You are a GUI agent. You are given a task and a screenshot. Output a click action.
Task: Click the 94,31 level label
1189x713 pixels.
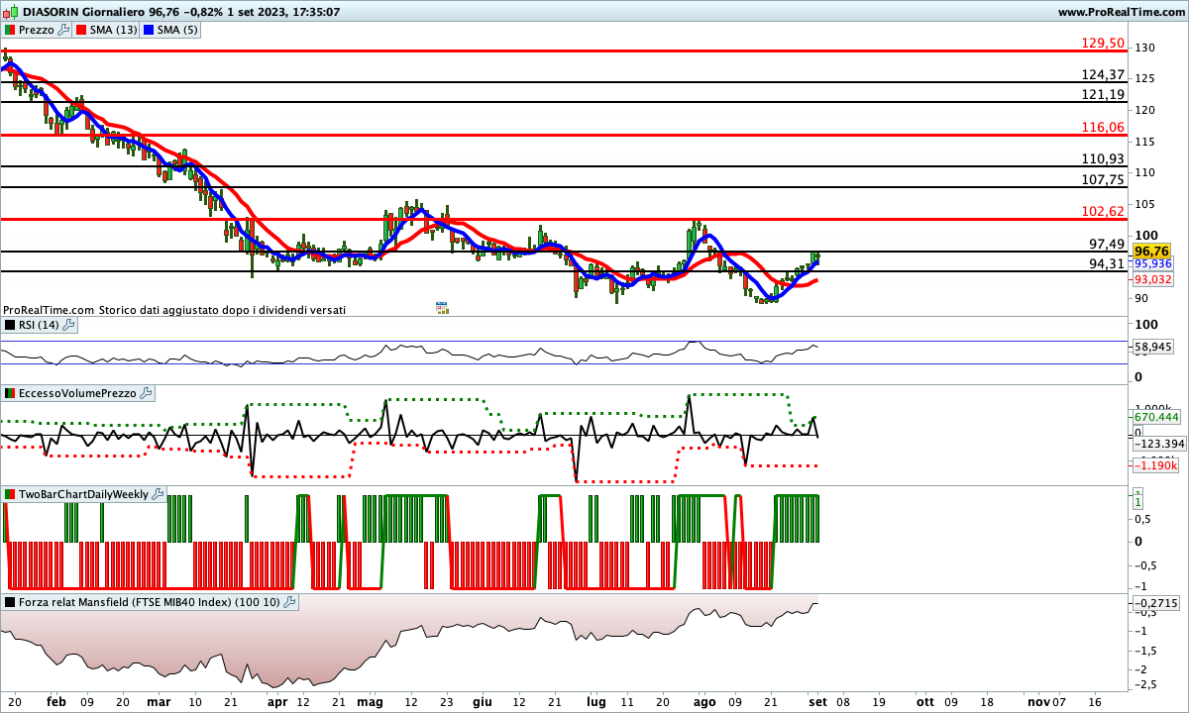click(1106, 263)
